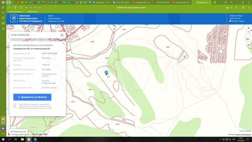Viewport: 252px width, 142px height.
Task: Zoom in the map with plus button
Action: coord(248,28)
